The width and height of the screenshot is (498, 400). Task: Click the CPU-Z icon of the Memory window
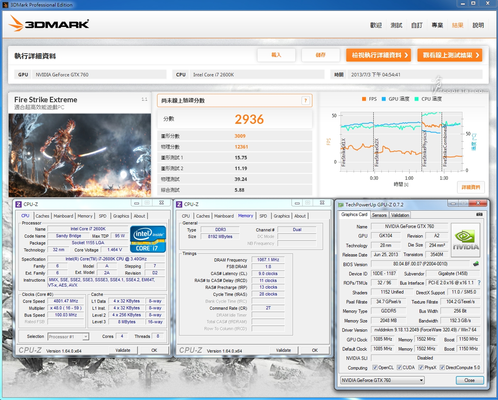pyautogui.click(x=179, y=204)
